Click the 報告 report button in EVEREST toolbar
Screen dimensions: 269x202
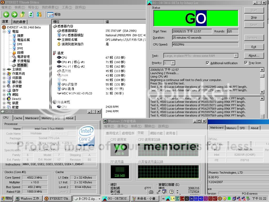tap(54, 14)
